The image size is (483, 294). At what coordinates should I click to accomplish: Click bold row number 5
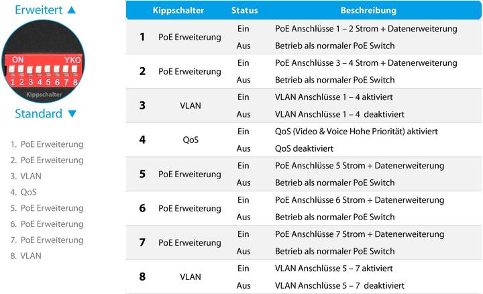142,174
